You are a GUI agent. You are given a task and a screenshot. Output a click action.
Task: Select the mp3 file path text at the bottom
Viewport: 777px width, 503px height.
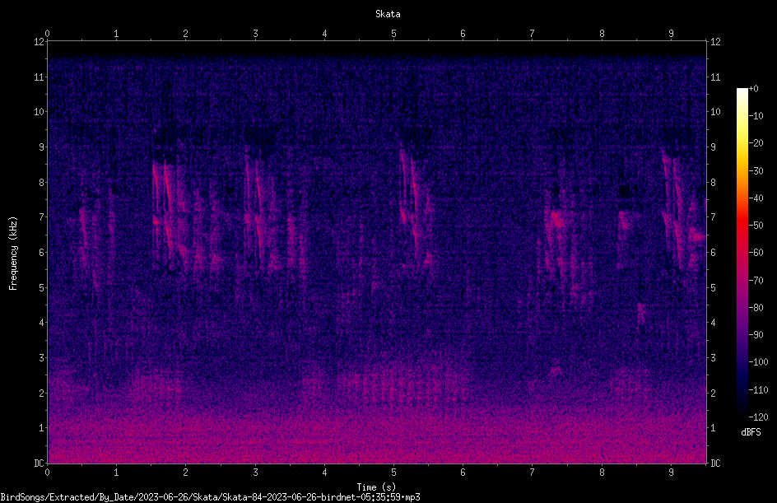(x=210, y=497)
